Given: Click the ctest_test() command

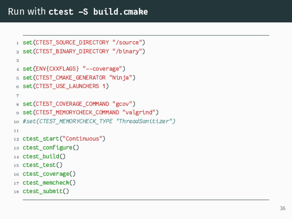Looking at the screenshot, I should click(x=42, y=165).
